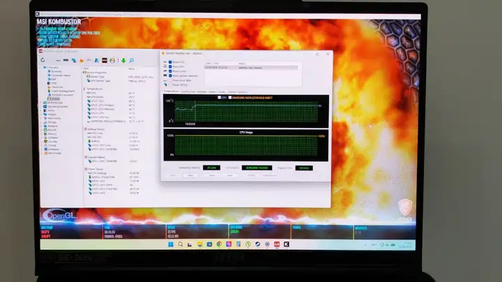
Task: Switch to the Temperatures tab
Action: [x=172, y=91]
